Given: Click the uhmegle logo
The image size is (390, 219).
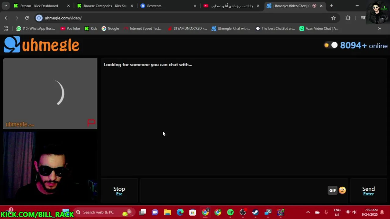Looking at the screenshot, I should (x=42, y=45).
